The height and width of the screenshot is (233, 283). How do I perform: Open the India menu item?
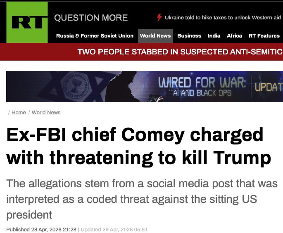pyautogui.click(x=214, y=36)
